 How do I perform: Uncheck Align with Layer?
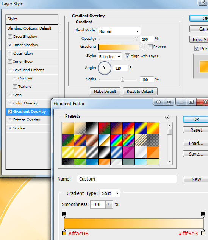127,56
